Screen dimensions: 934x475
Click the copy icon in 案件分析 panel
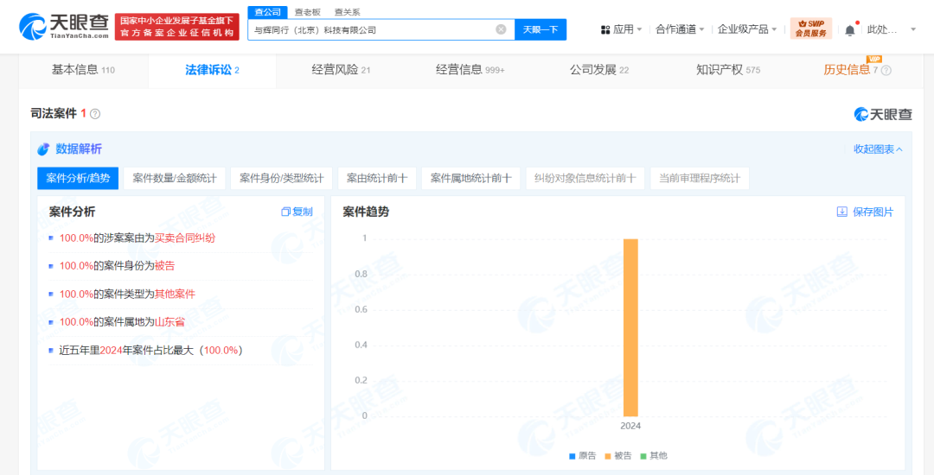pyautogui.click(x=286, y=212)
